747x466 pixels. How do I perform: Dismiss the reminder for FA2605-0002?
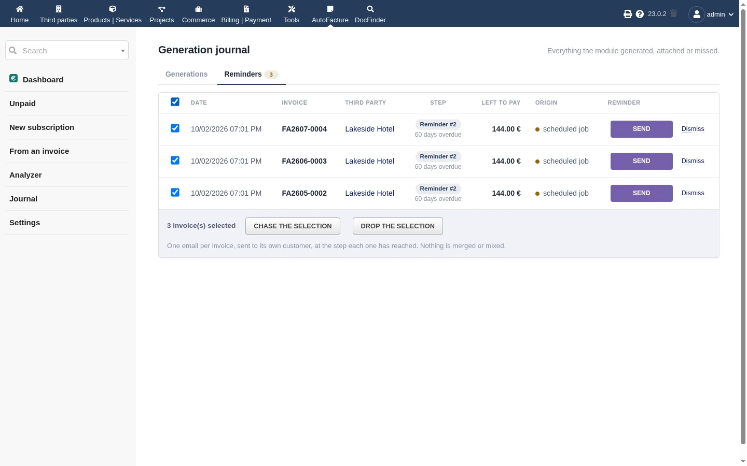pos(693,193)
